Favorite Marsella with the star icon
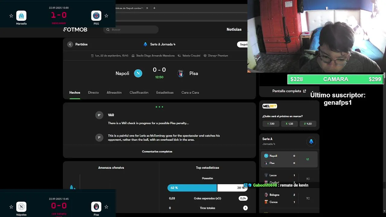 point(11,16)
